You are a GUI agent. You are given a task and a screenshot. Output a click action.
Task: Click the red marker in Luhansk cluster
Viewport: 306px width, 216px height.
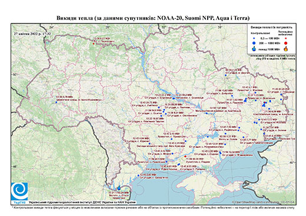click(265, 103)
